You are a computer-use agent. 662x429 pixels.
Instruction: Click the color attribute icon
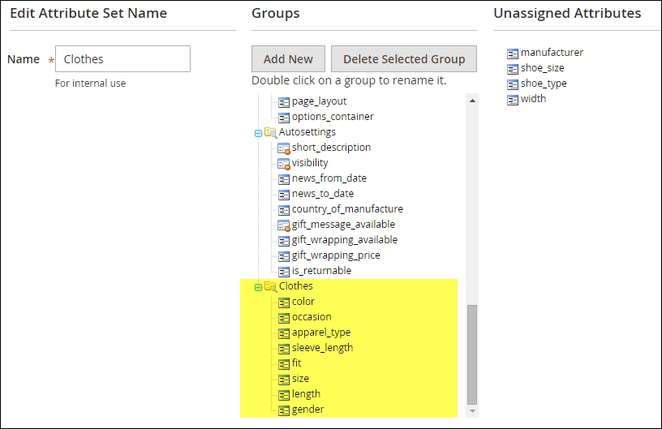(x=284, y=302)
